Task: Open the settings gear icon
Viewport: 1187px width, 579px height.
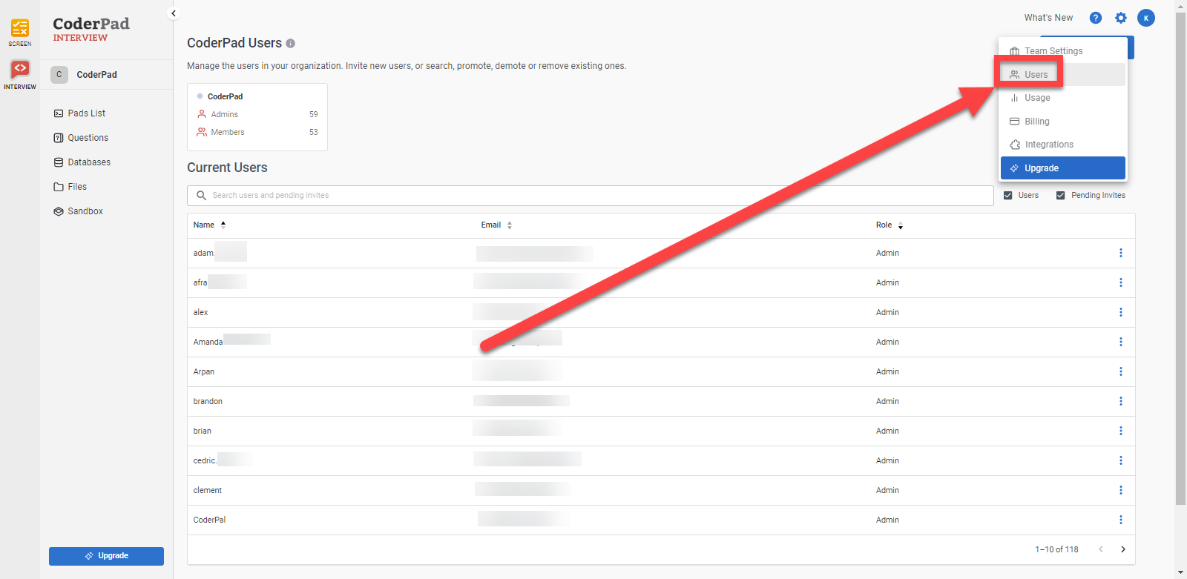Action: click(1120, 18)
